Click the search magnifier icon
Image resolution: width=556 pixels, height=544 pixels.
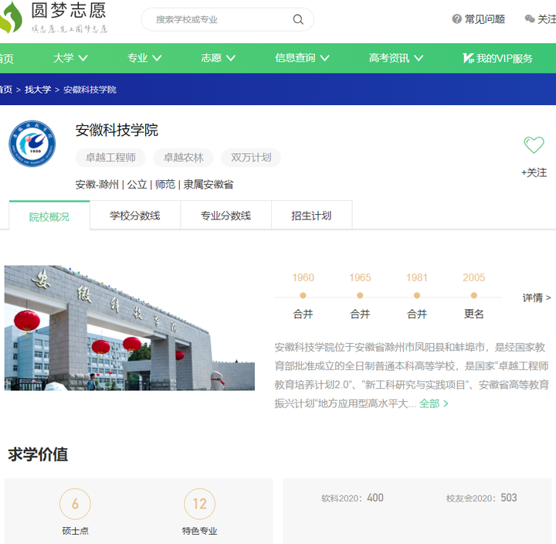(298, 19)
